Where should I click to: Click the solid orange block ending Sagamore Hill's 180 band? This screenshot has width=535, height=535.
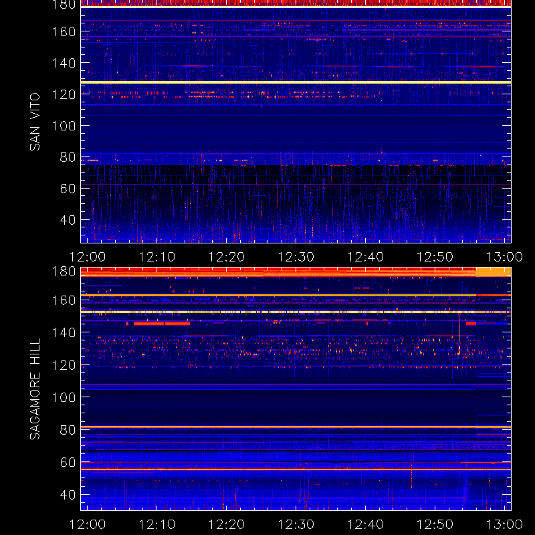(x=494, y=272)
